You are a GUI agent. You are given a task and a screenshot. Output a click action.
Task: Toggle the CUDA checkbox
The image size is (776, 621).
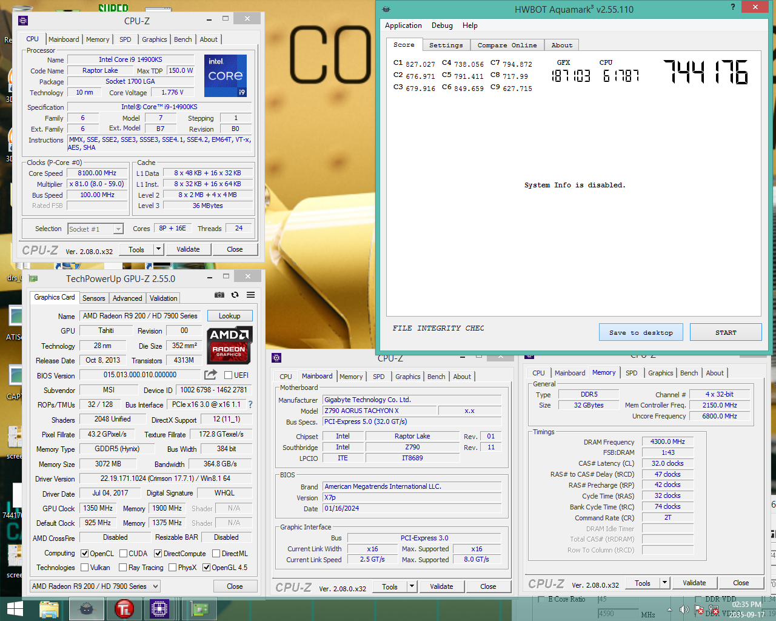point(124,553)
